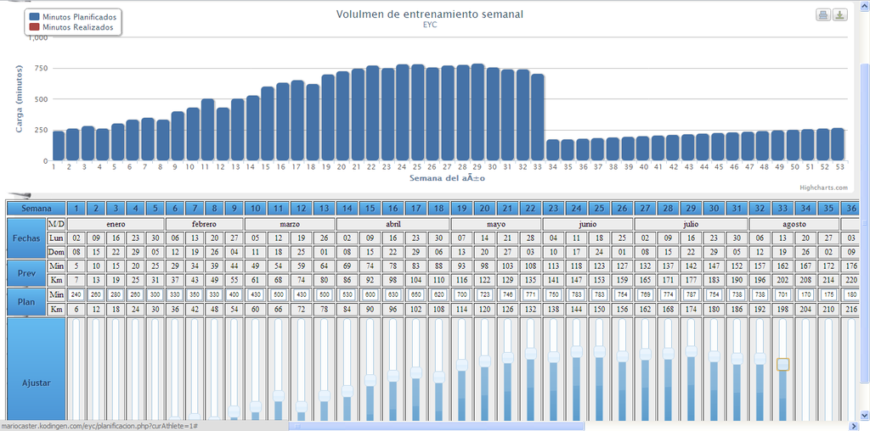Click the Plan Min field for week 33

pyautogui.click(x=782, y=294)
